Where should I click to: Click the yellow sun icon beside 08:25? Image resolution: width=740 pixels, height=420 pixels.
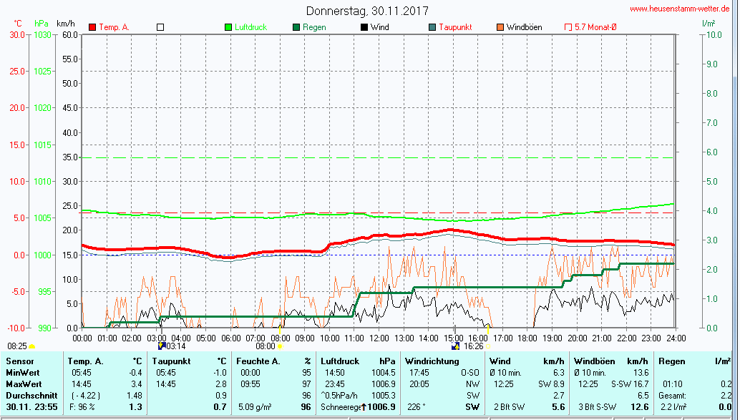[32, 346]
